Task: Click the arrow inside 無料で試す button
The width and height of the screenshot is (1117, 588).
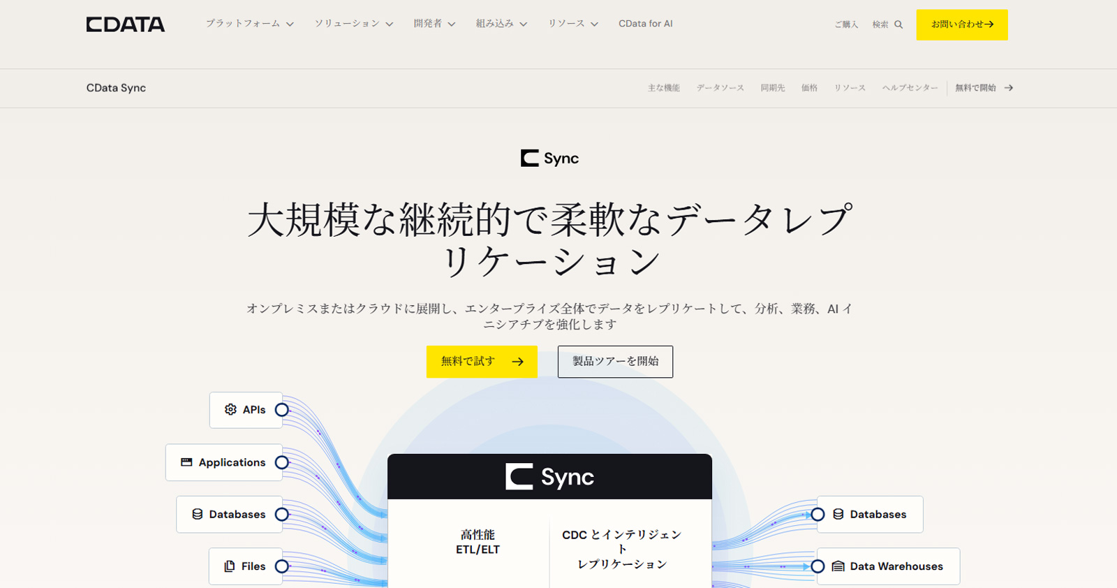Action: (517, 362)
